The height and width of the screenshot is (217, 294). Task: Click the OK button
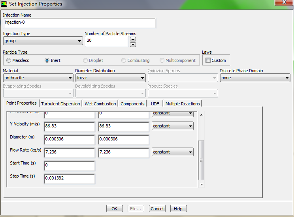(x=114, y=209)
